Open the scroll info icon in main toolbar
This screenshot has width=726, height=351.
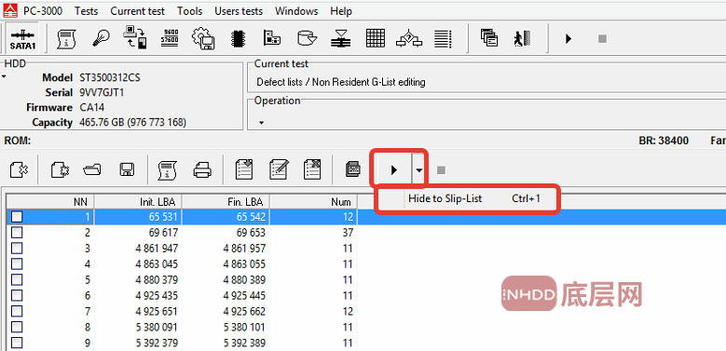point(67,39)
